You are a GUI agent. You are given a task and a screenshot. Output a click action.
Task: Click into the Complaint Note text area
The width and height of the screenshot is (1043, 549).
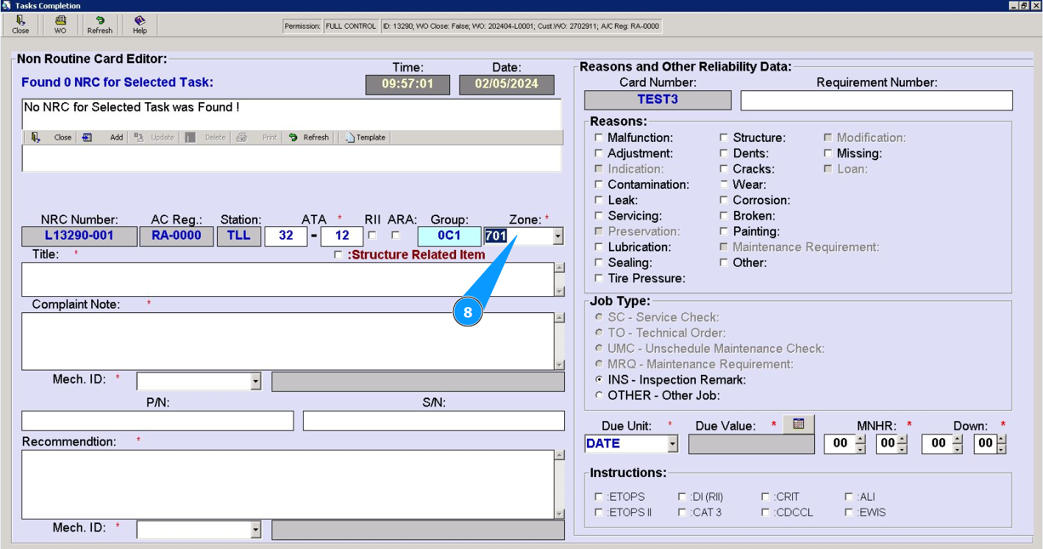pyautogui.click(x=288, y=341)
